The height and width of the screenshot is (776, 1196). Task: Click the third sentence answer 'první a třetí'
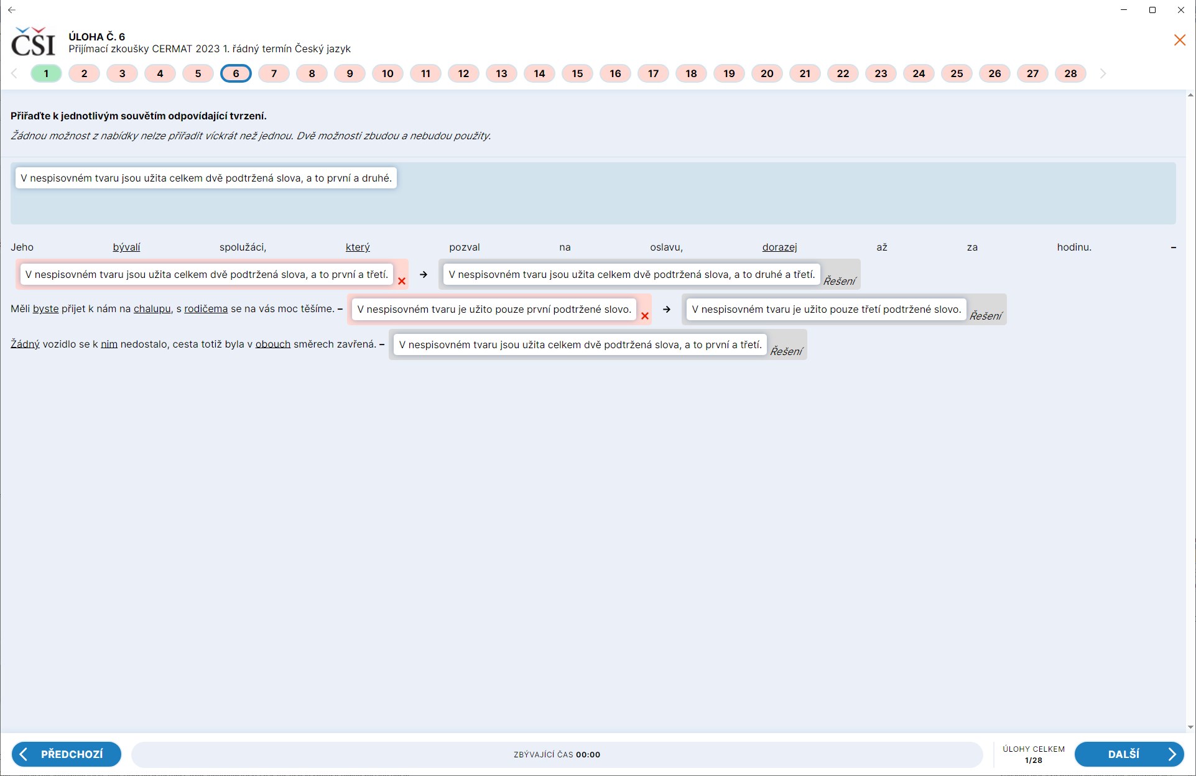[x=580, y=344]
